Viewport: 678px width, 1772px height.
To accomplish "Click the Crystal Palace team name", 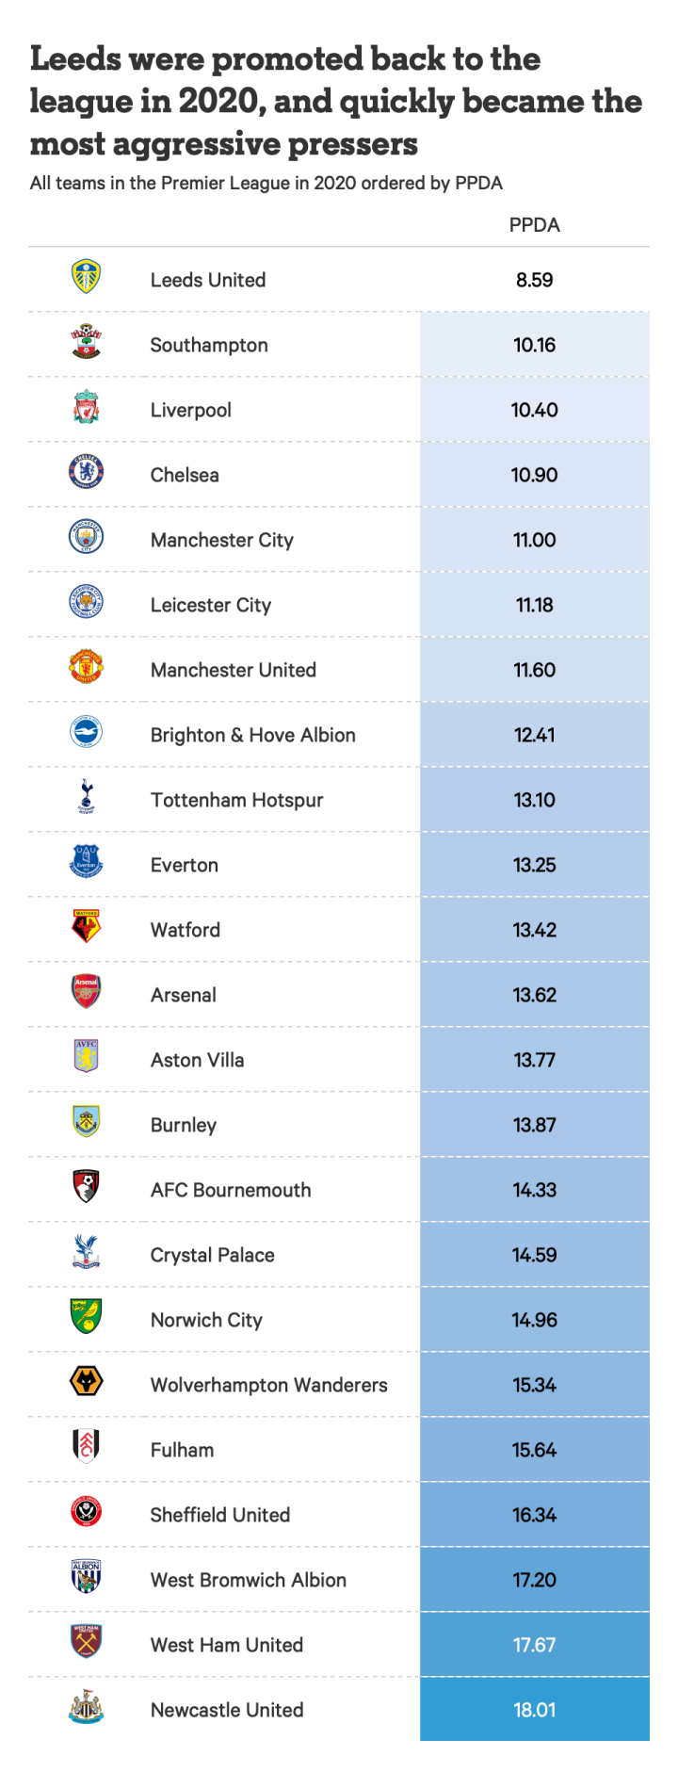I will click(x=213, y=1255).
